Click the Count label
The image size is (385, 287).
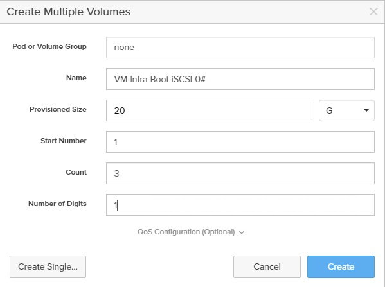click(76, 172)
